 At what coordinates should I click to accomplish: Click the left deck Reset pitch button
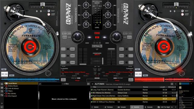[x=49, y=11]
